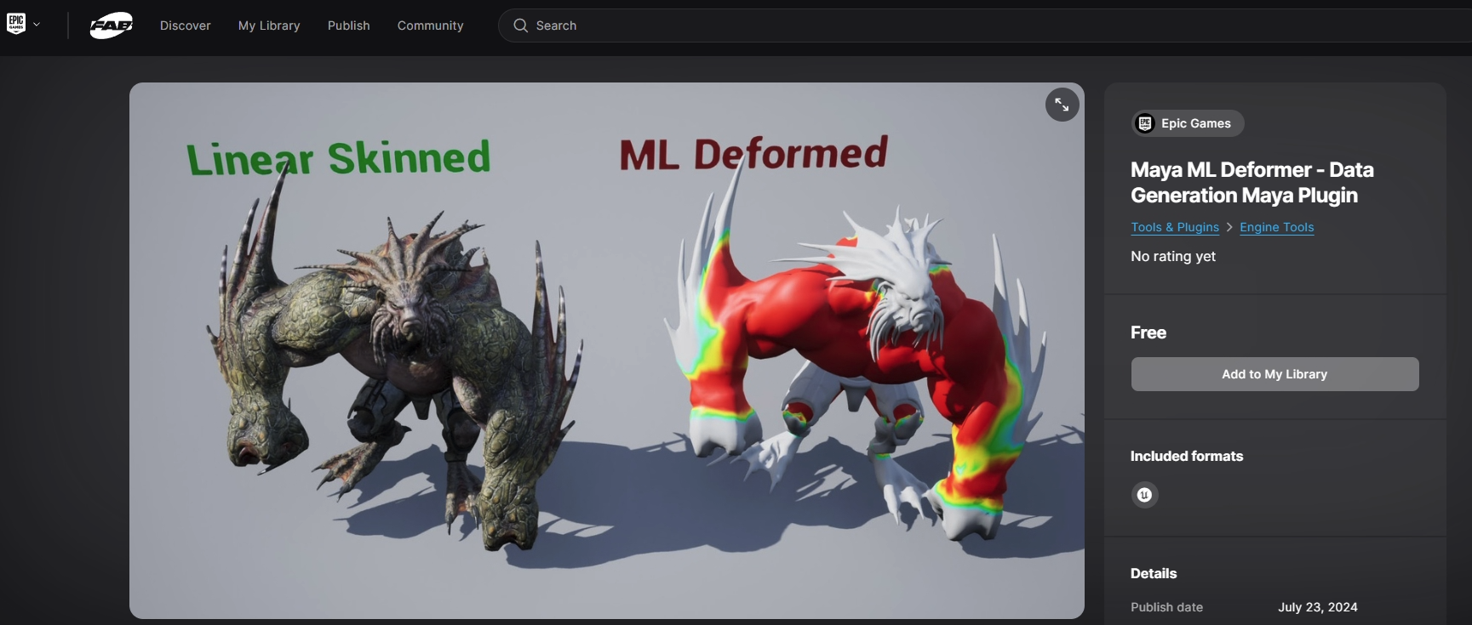1472x625 pixels.
Task: Click the 'Details' heading
Action: (x=1154, y=573)
